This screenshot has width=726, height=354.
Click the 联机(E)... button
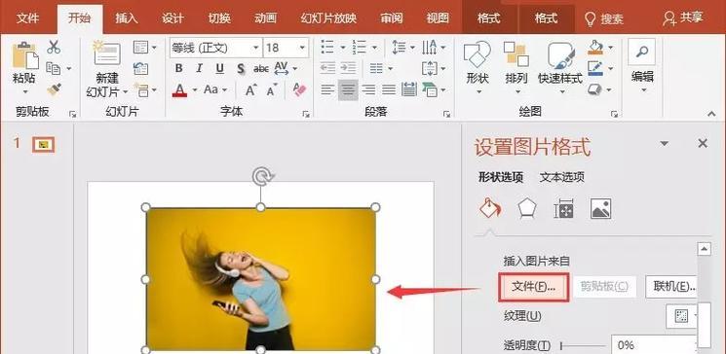[x=671, y=287]
